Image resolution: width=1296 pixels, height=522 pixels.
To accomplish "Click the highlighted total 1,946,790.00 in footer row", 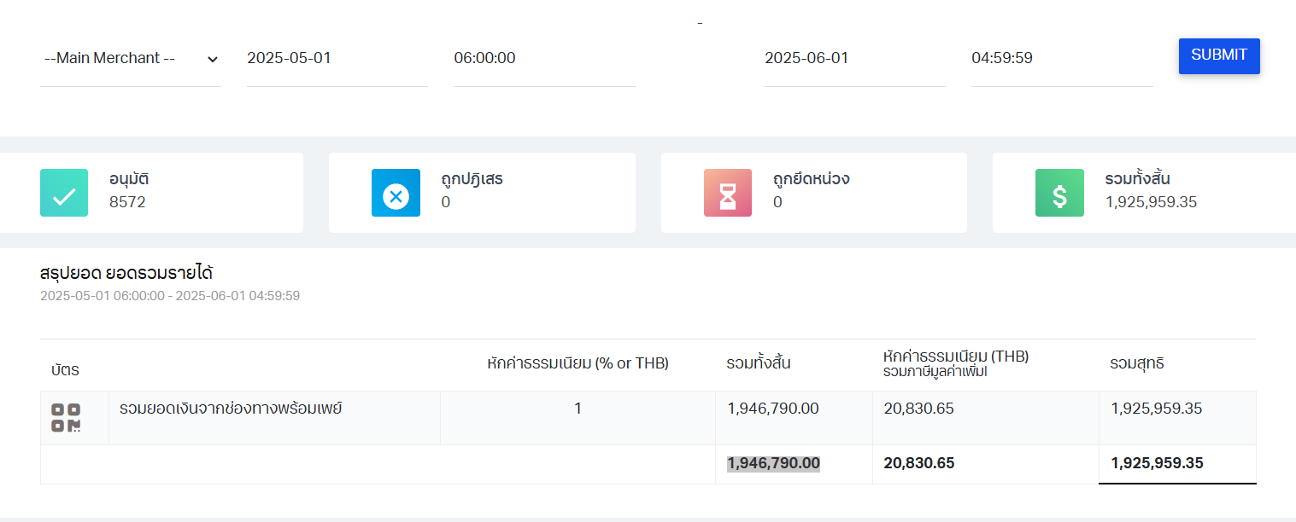I will [x=773, y=463].
